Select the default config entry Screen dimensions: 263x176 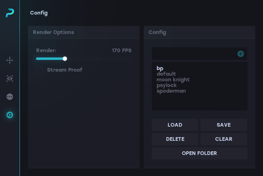(x=166, y=74)
